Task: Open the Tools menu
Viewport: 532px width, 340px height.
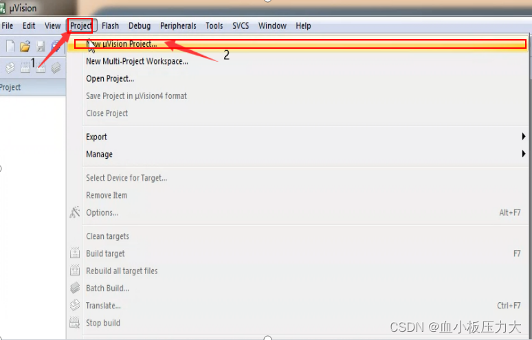Action: (x=214, y=26)
